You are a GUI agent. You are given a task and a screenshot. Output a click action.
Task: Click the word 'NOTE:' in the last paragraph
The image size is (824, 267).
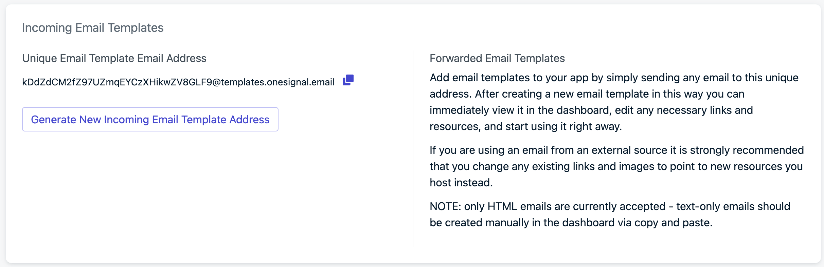pyautogui.click(x=445, y=206)
